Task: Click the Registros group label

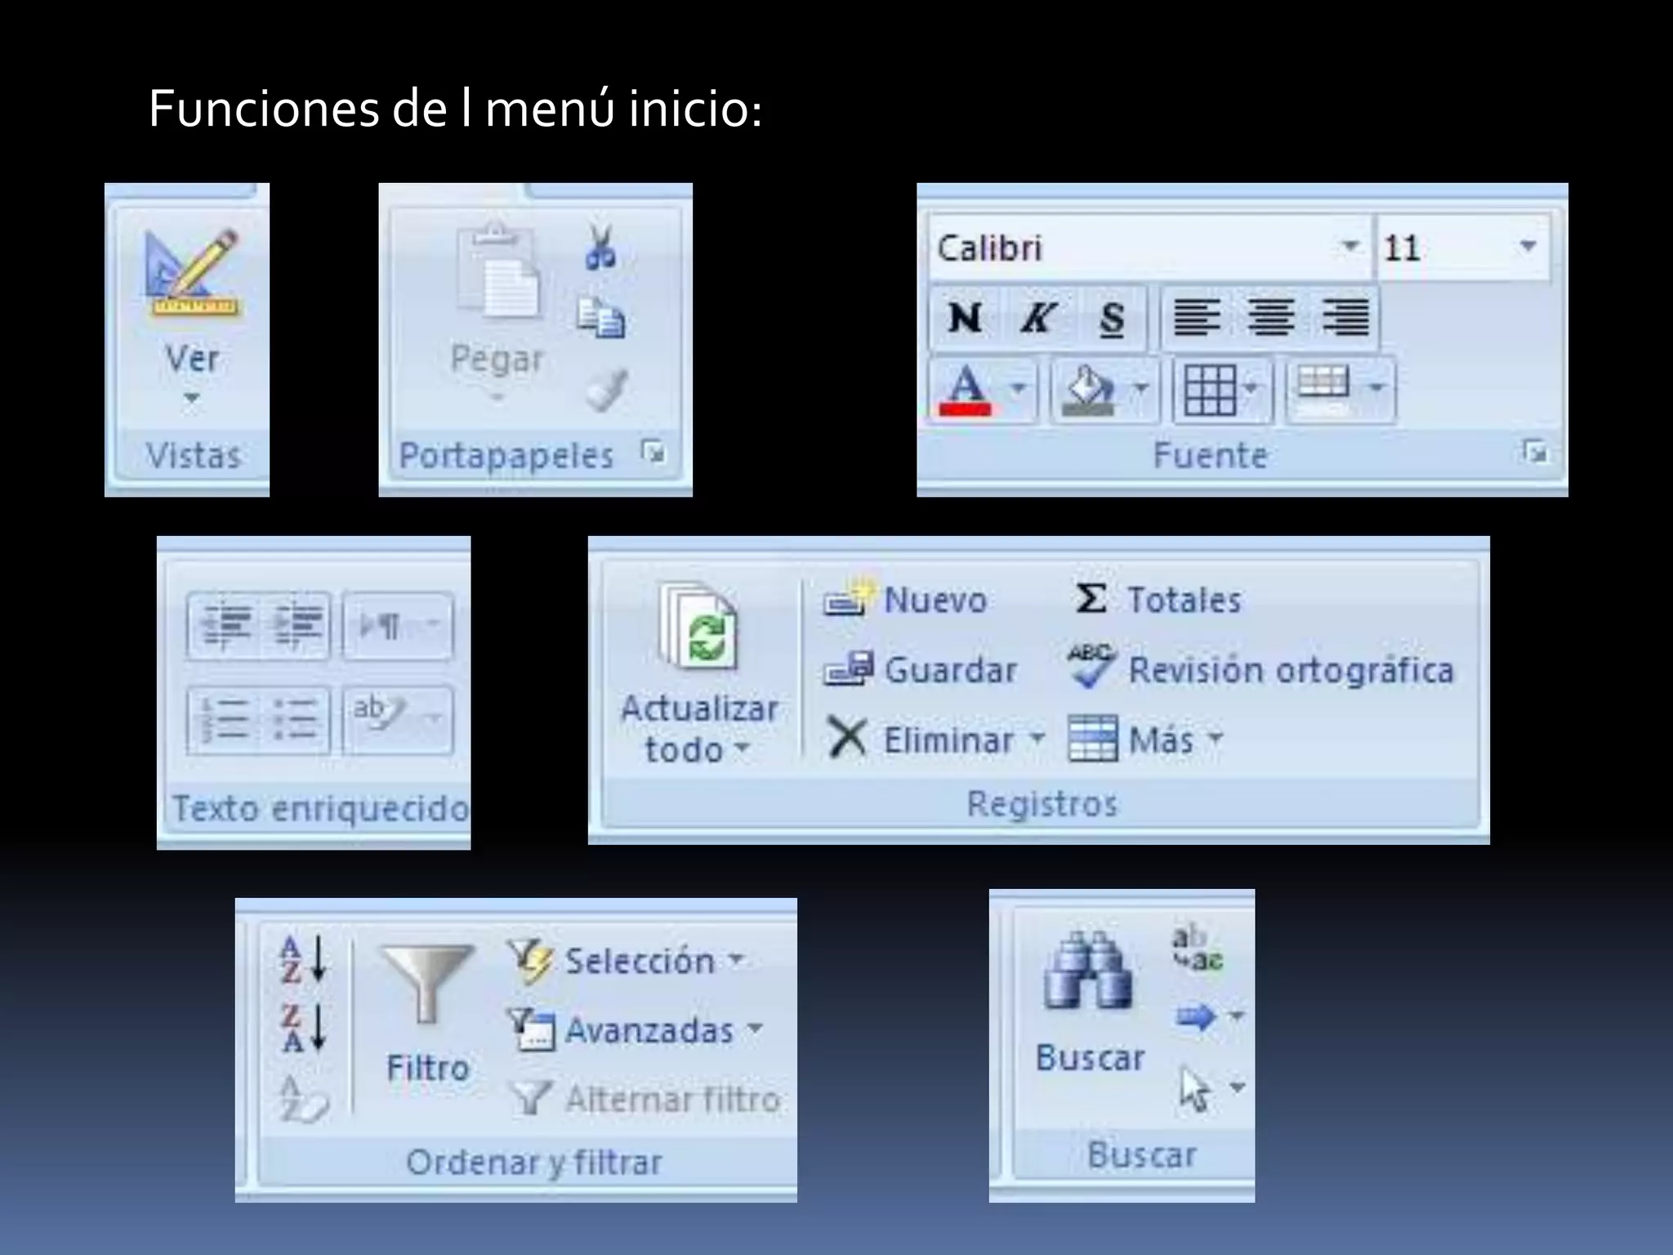Action: click(1042, 803)
